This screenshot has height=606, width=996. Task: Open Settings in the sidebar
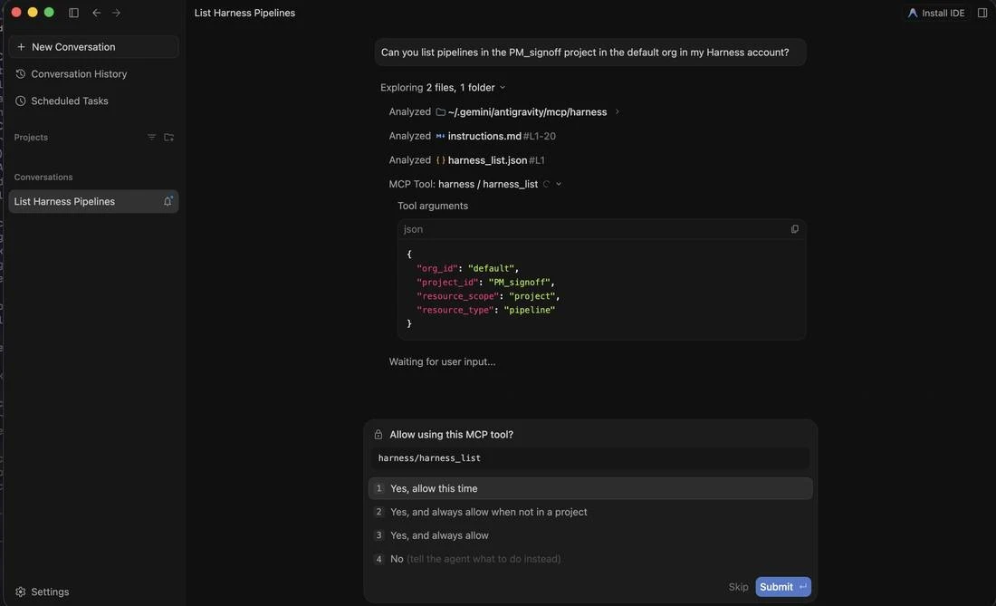42,592
